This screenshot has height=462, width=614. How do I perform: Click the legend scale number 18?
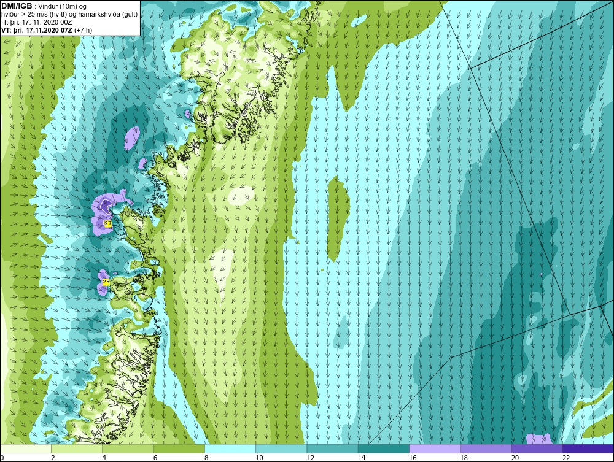(464, 458)
